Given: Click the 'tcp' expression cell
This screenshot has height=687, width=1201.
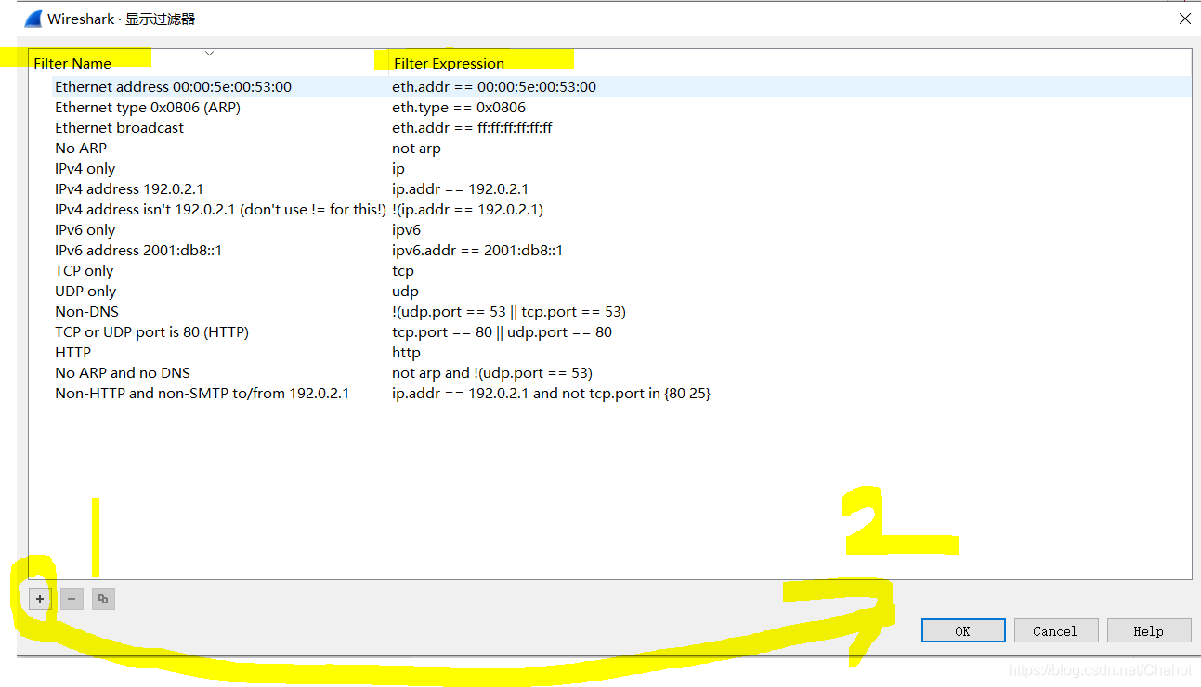Looking at the screenshot, I should coord(403,270).
